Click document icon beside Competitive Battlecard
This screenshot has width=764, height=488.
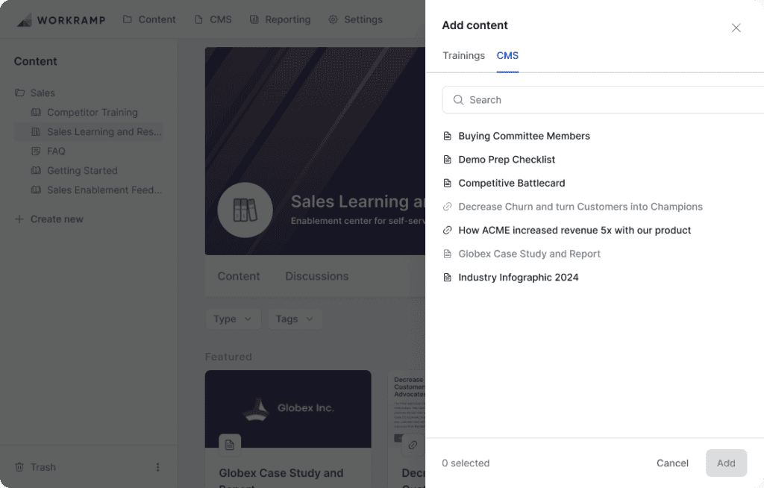(x=448, y=183)
